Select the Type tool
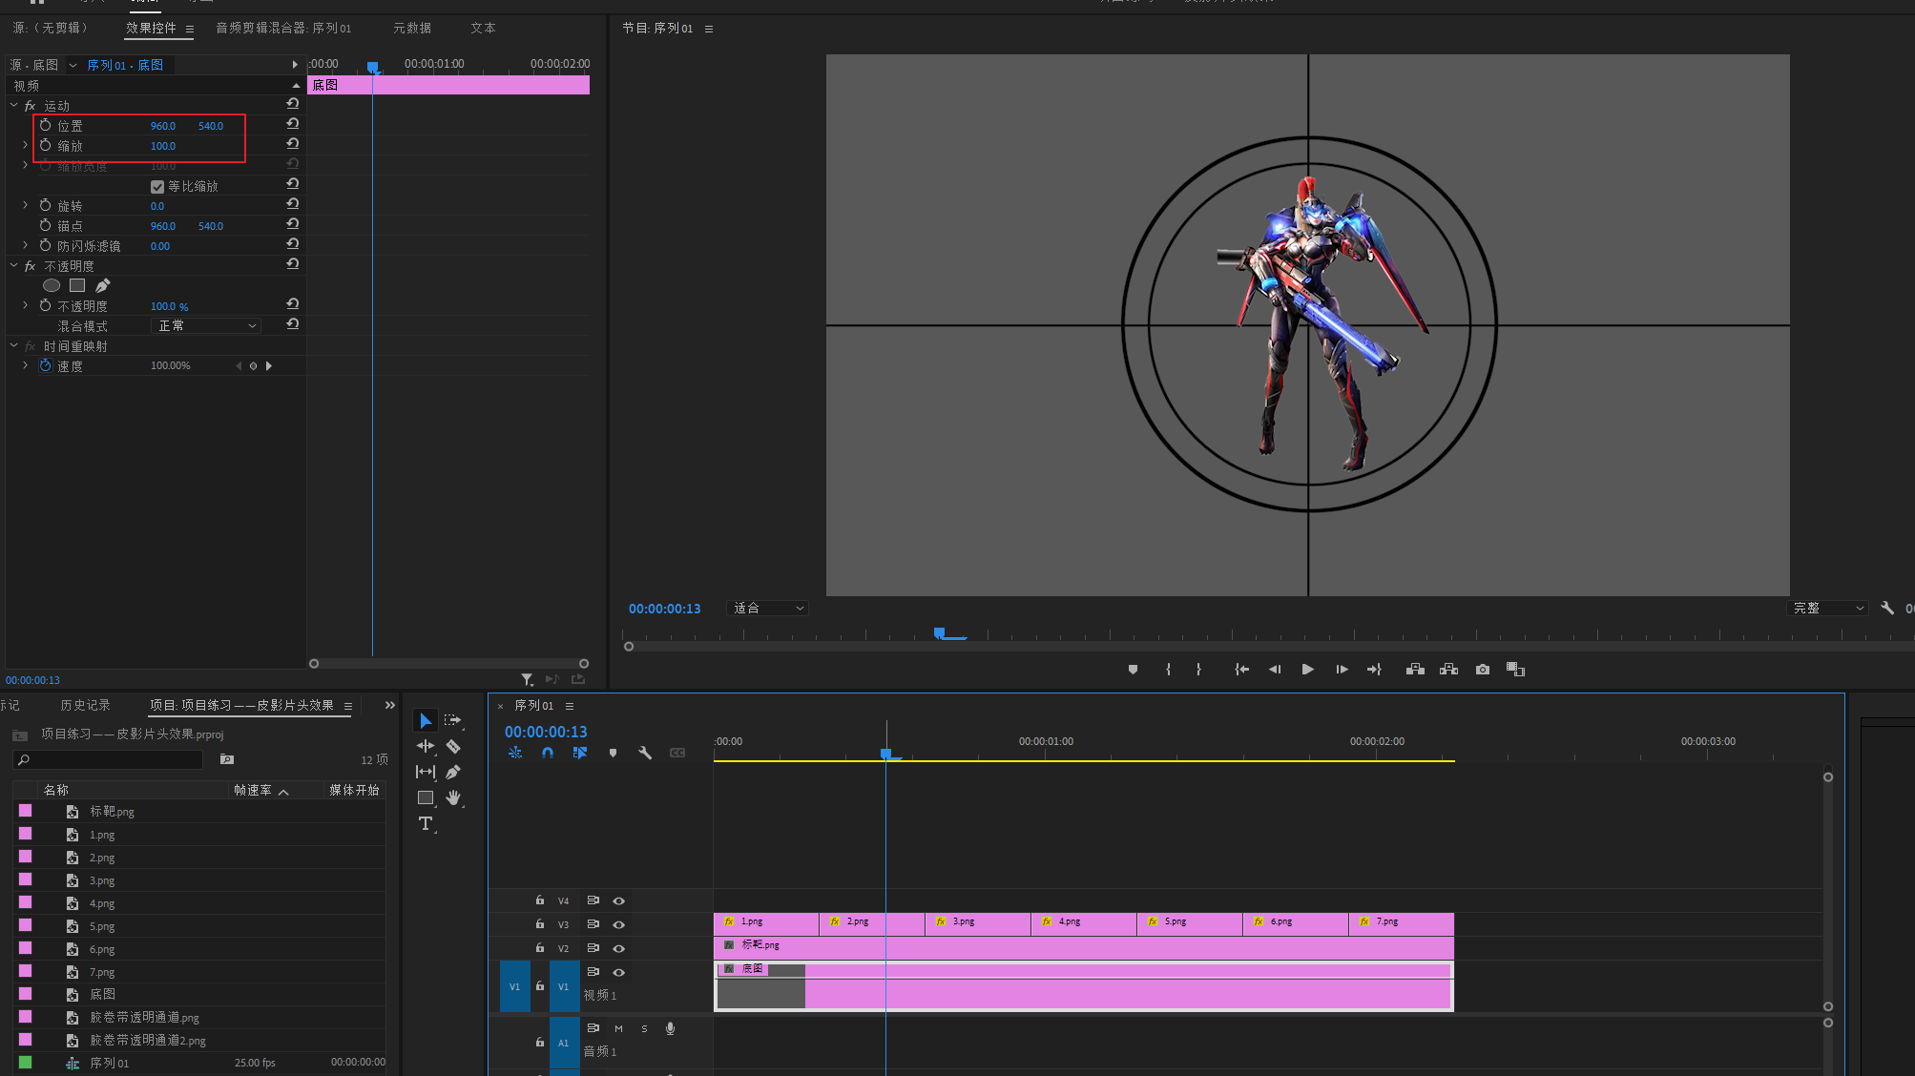The image size is (1915, 1076). pos(426,823)
